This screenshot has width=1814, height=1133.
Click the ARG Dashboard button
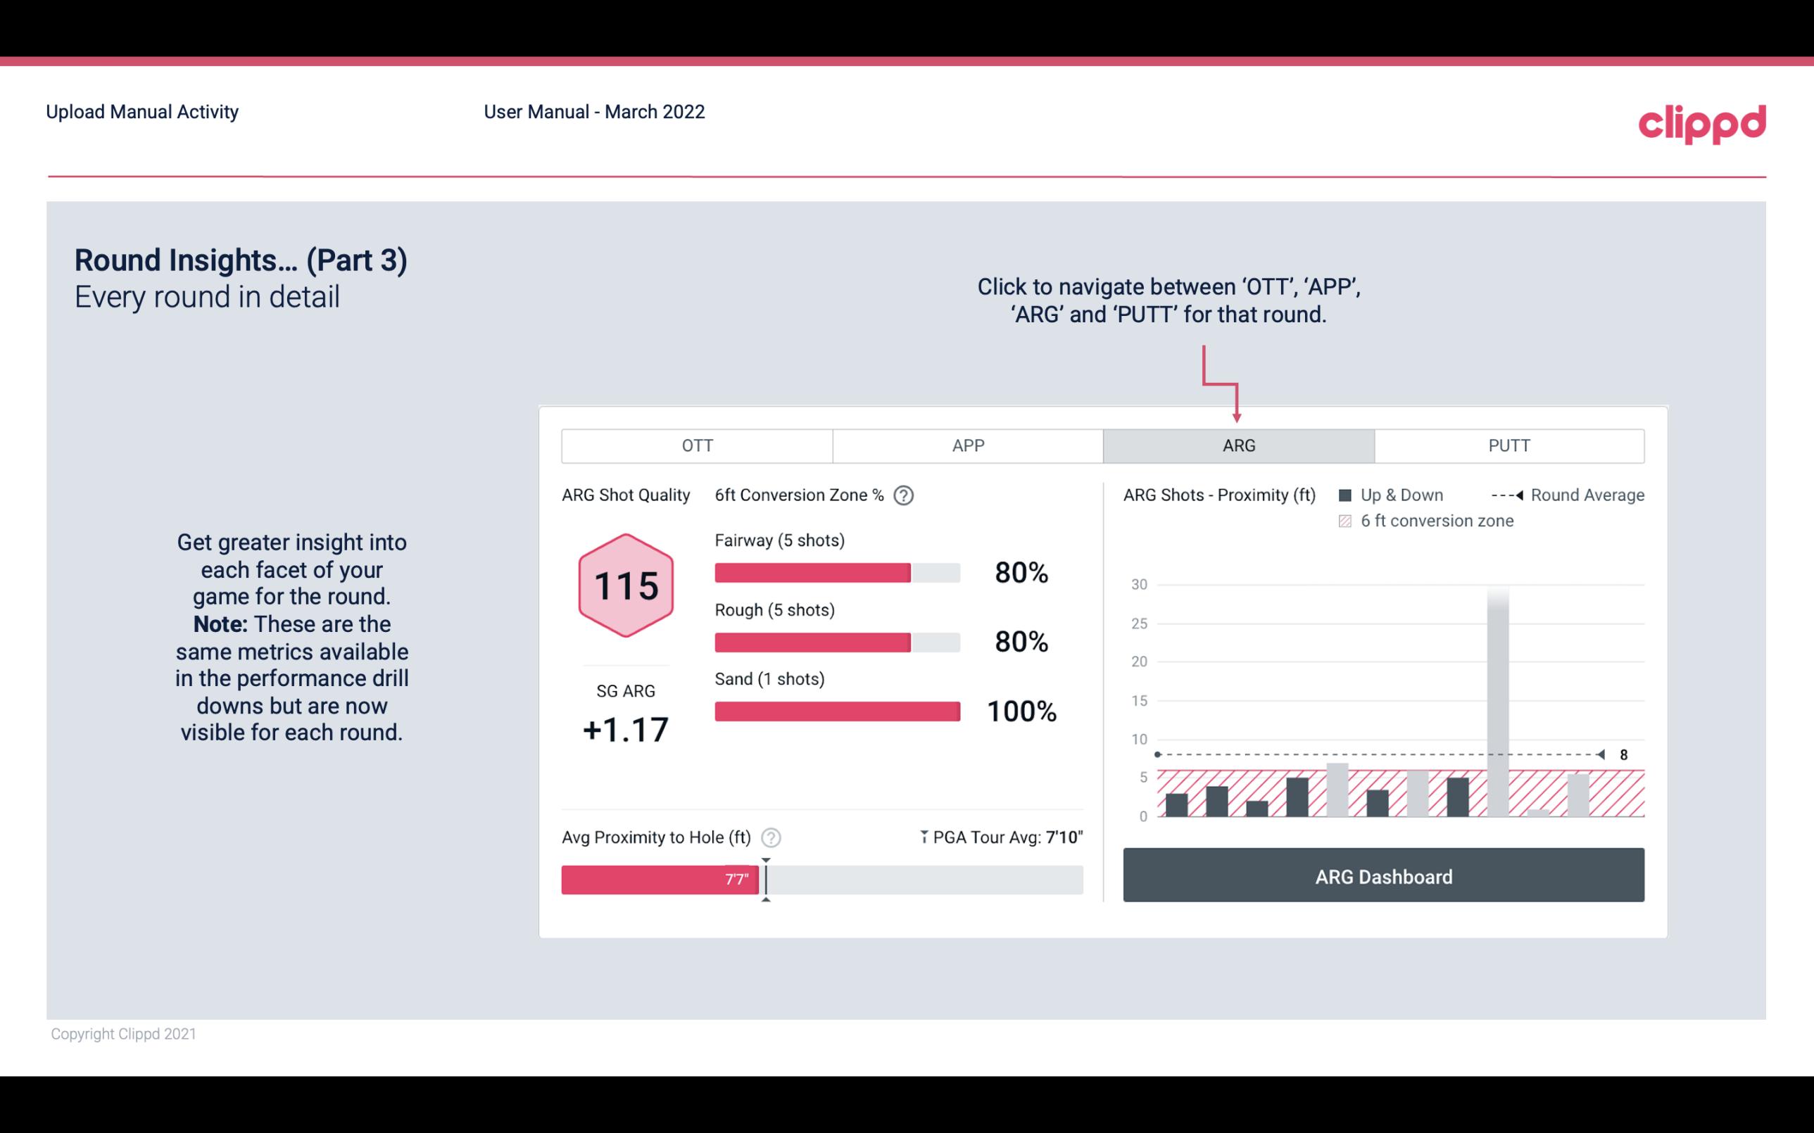coord(1382,876)
